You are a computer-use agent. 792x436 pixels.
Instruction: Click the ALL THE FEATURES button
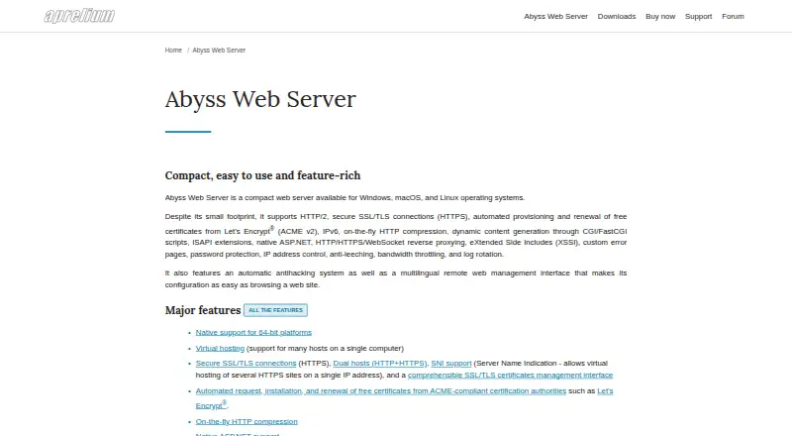[275, 310]
